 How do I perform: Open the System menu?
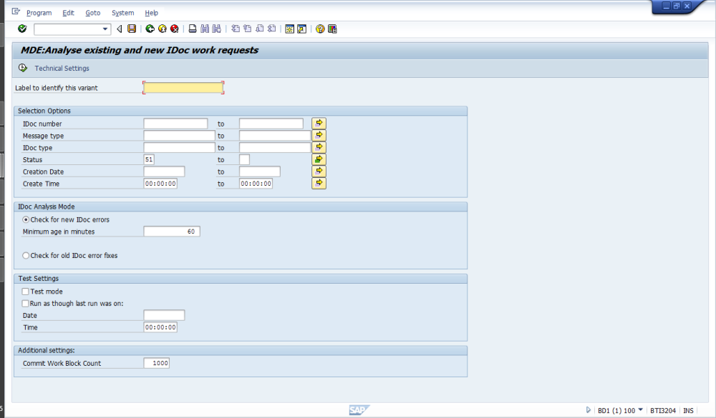tap(123, 13)
